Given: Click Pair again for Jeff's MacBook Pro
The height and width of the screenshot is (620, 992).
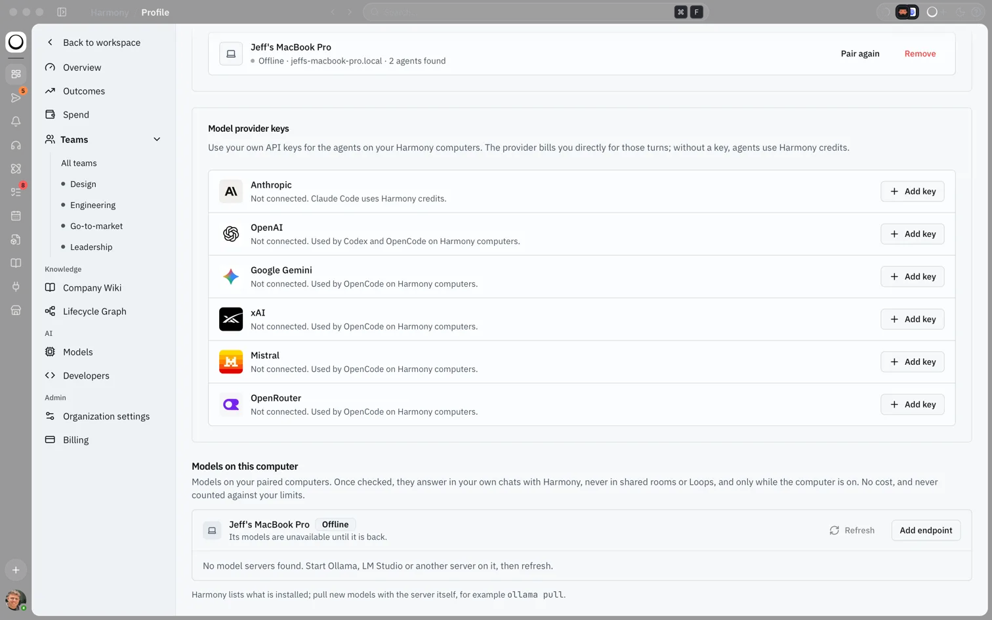Looking at the screenshot, I should point(860,54).
